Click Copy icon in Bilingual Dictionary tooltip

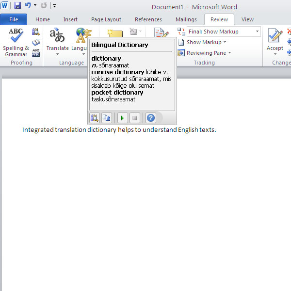click(107, 118)
